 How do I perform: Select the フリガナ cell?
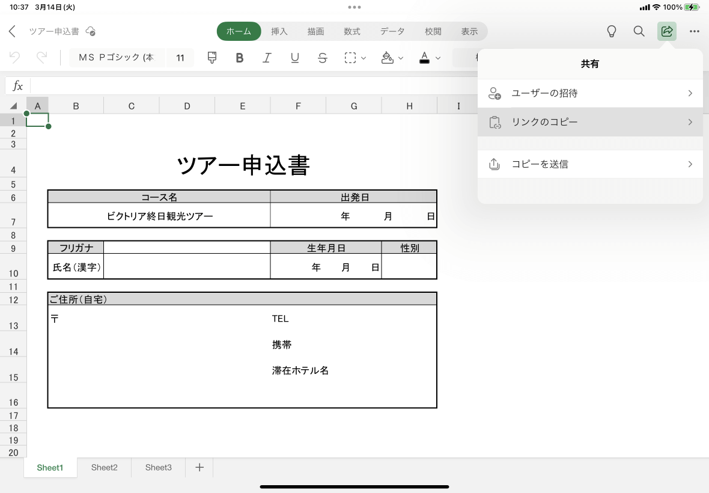coord(76,248)
